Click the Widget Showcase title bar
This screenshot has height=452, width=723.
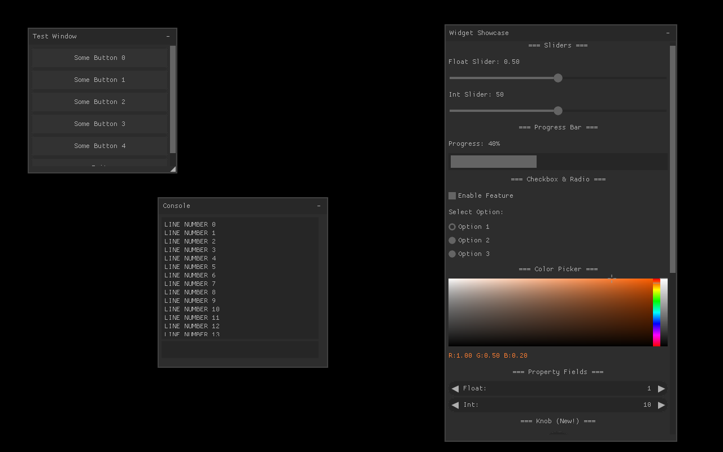561,33
